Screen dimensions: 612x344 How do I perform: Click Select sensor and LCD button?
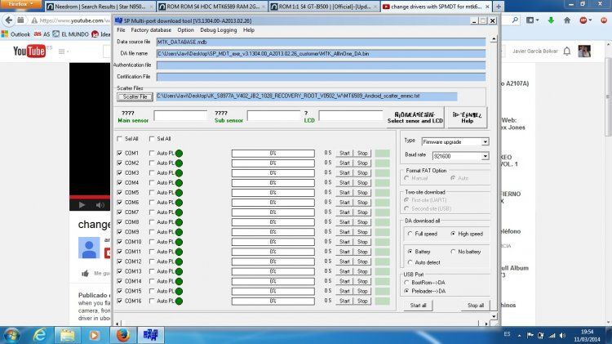point(415,118)
